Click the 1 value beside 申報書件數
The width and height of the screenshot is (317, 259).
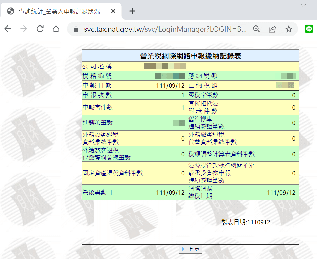[183, 108]
